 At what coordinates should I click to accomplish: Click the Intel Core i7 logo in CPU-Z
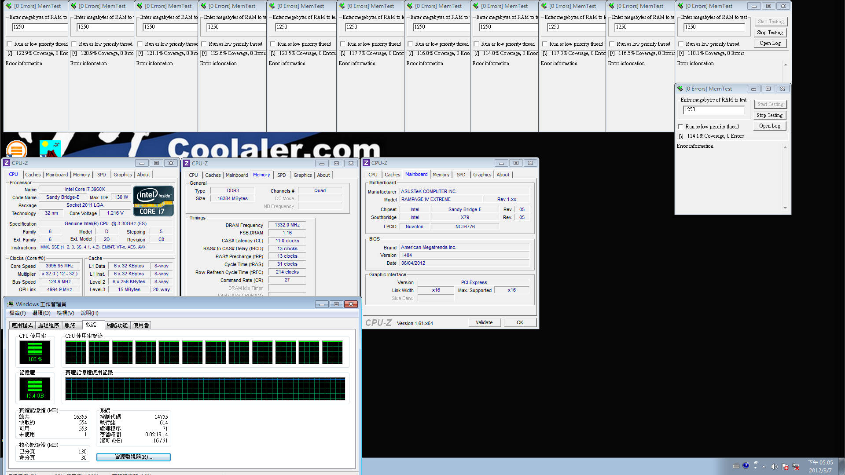(153, 201)
